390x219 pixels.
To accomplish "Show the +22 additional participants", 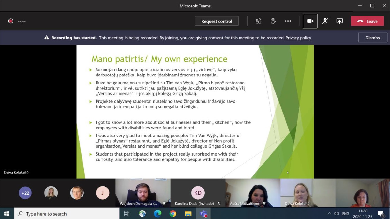I will point(25,193).
